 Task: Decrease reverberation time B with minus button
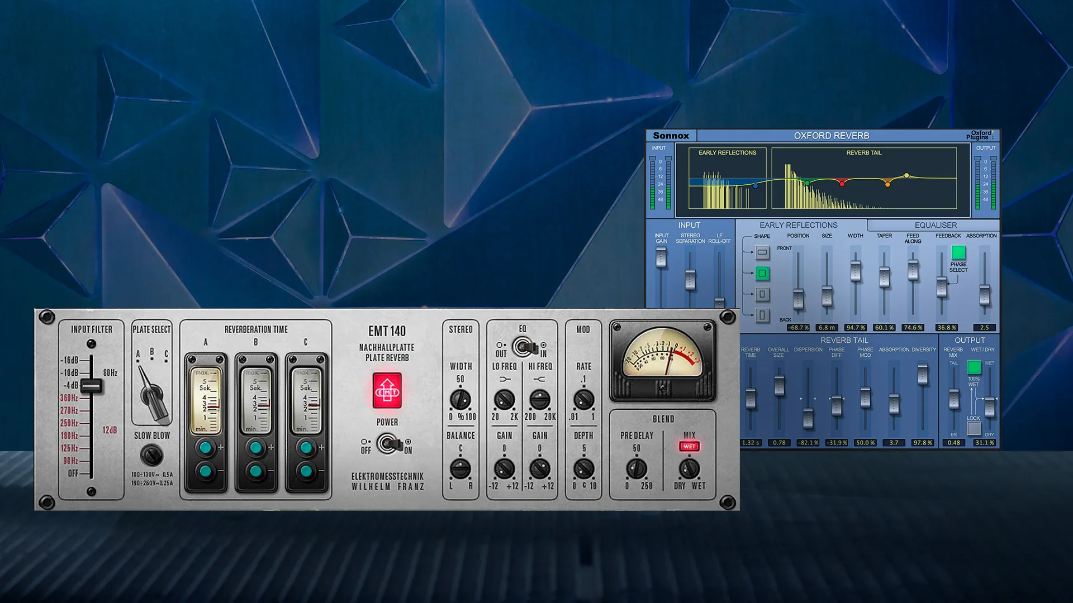[256, 471]
